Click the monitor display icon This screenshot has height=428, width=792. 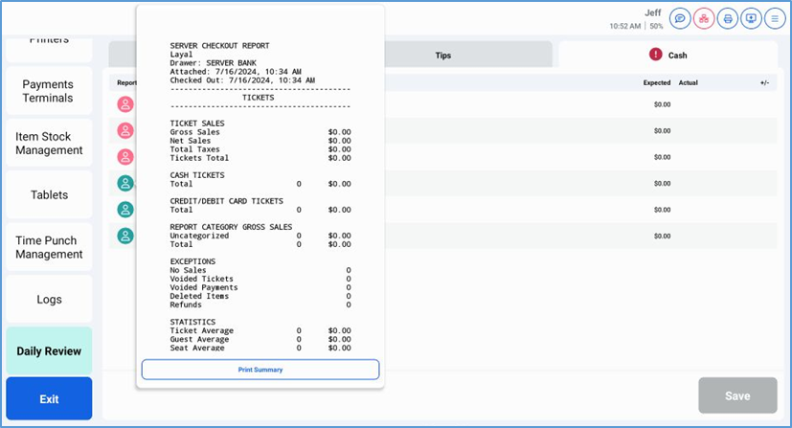click(751, 18)
